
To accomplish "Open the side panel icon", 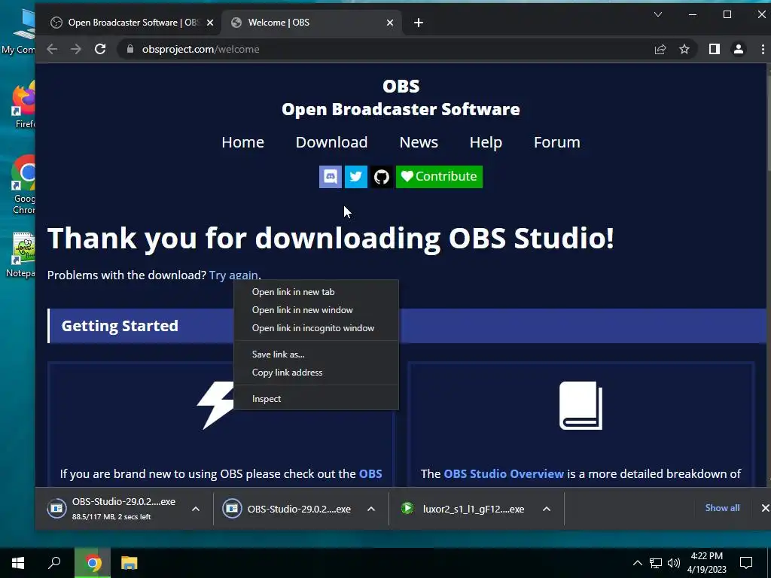I will [x=714, y=49].
